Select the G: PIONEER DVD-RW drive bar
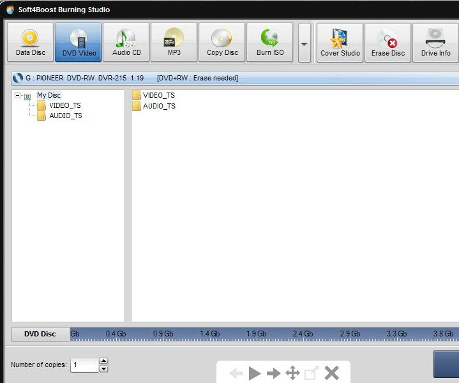The height and width of the screenshot is (383, 459). click(235, 78)
